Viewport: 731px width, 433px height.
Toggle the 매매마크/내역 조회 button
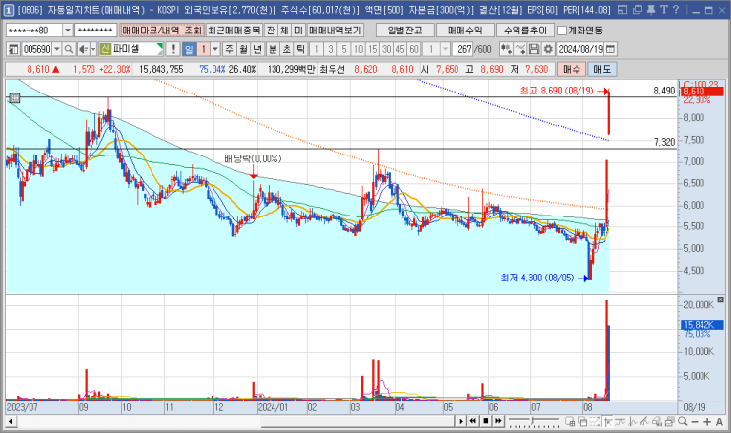point(161,31)
